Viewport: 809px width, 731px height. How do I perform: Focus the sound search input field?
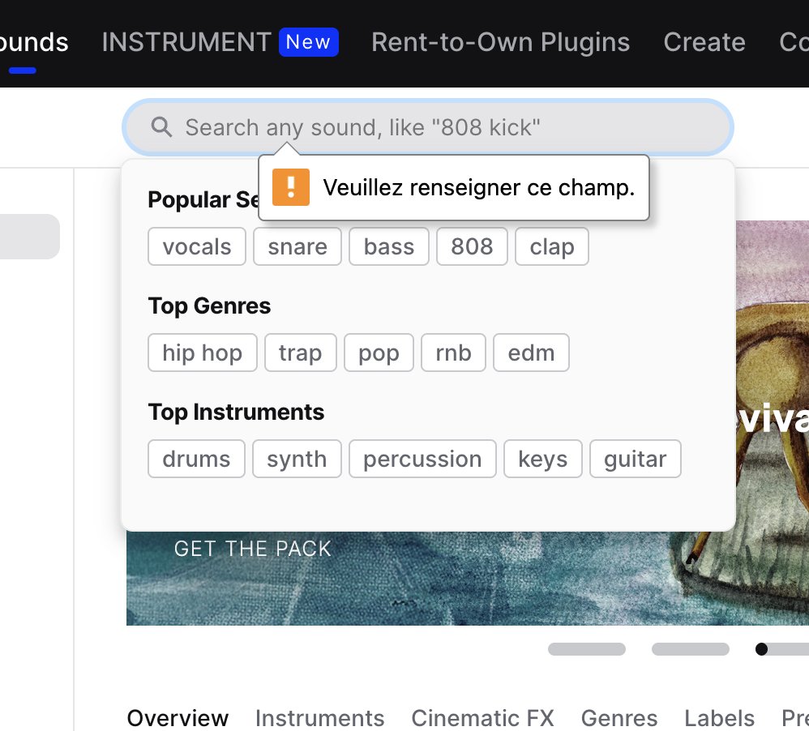[428, 127]
